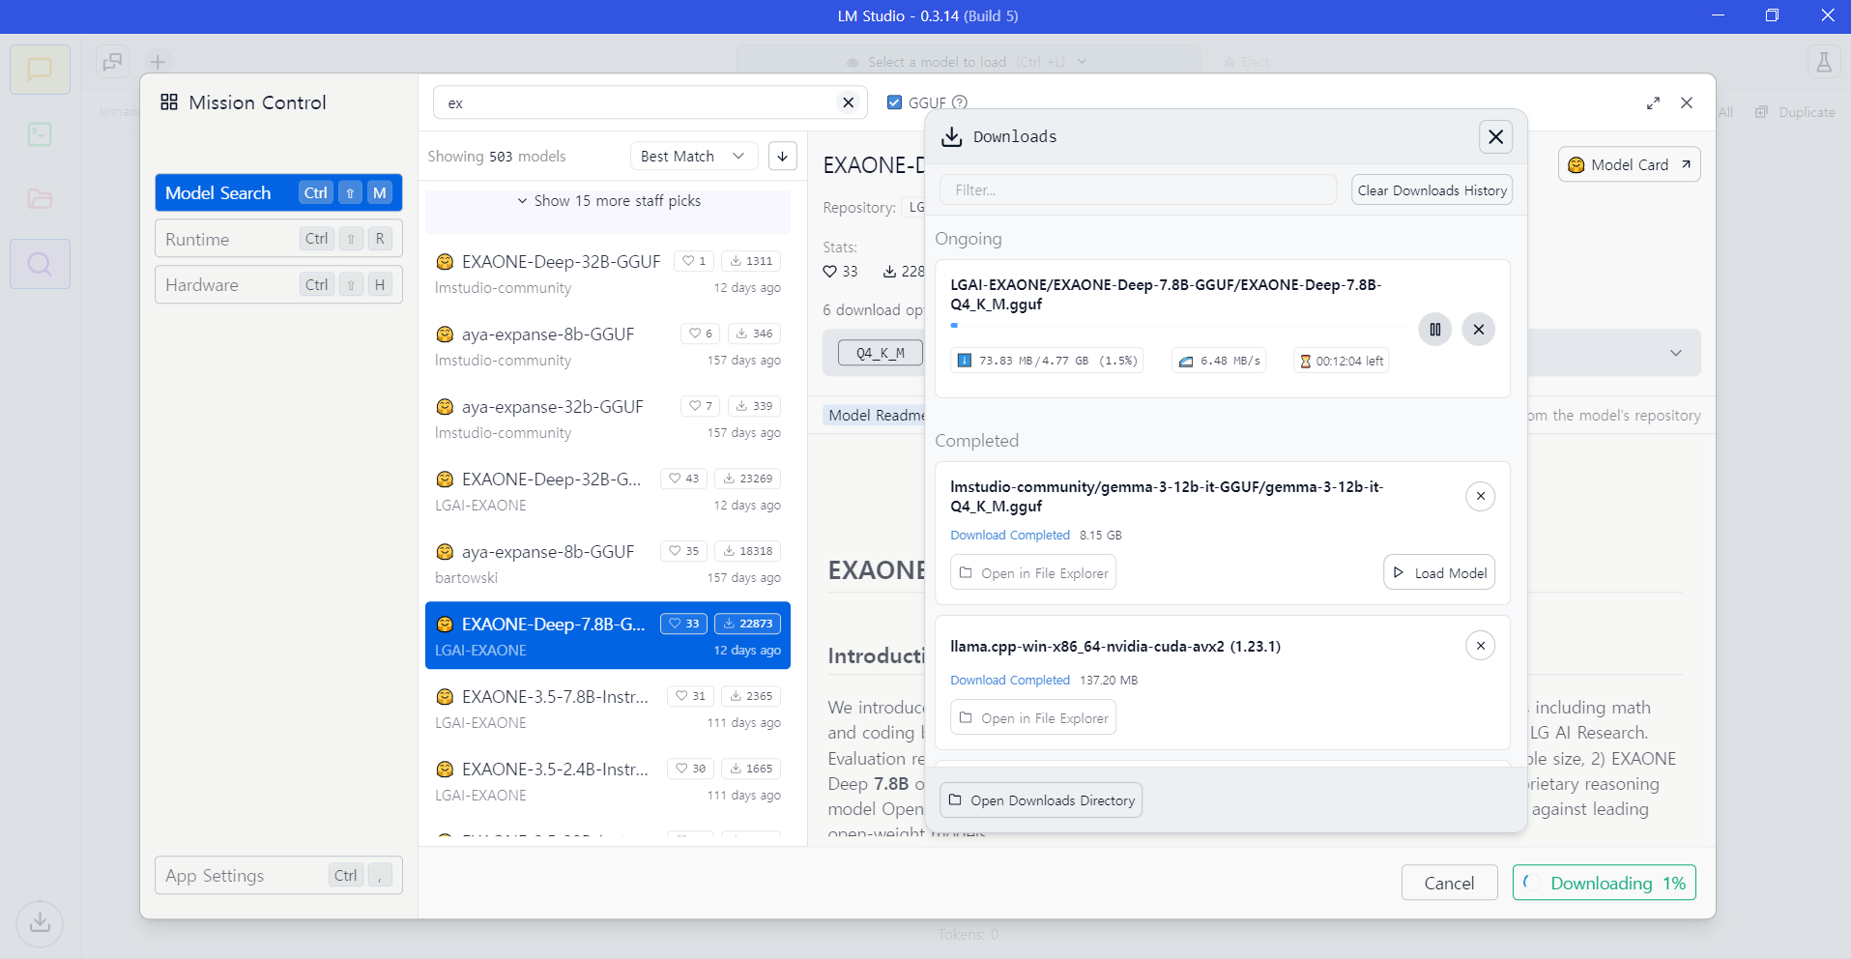
Task: Click Clear Downloads History button
Action: click(x=1432, y=190)
